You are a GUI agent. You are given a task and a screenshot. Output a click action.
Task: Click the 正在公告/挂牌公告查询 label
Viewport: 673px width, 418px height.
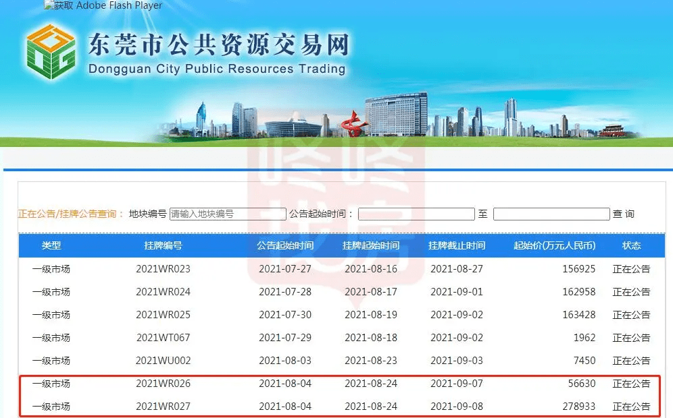tap(71, 214)
